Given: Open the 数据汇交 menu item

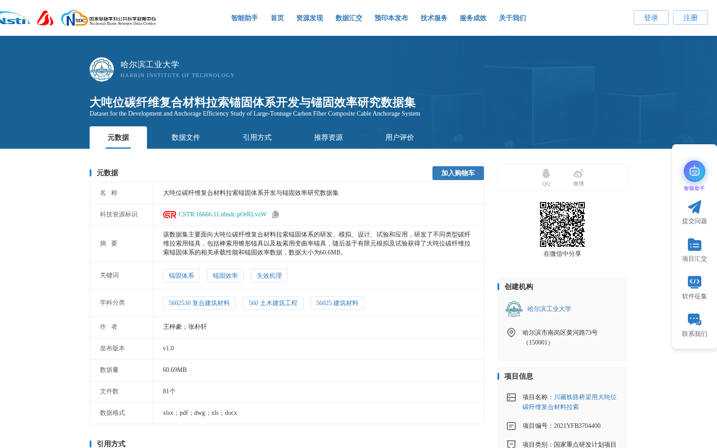Looking at the screenshot, I should [349, 18].
